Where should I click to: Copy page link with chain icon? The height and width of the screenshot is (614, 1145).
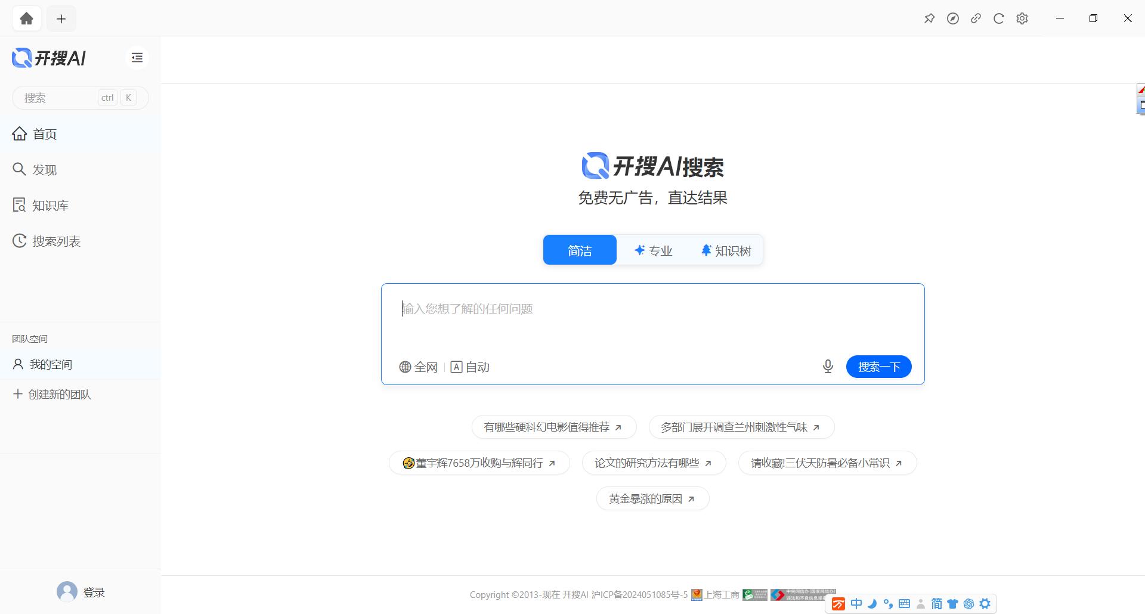tap(976, 18)
